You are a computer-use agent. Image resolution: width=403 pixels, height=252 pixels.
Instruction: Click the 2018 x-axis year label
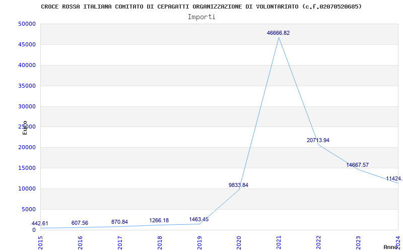pyautogui.click(x=159, y=242)
